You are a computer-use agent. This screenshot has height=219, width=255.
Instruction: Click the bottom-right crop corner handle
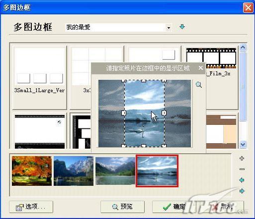164,146
